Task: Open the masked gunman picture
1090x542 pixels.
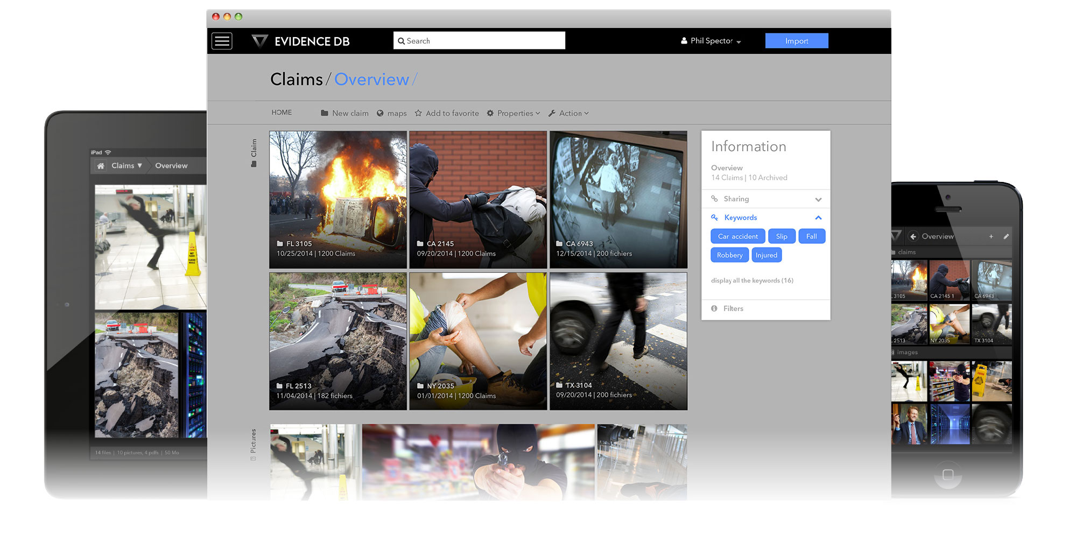Action: tap(479, 462)
